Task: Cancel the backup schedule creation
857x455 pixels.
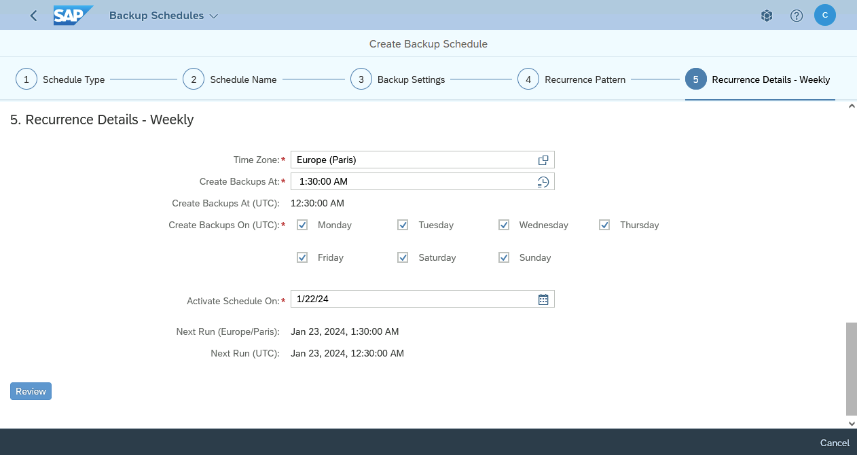Action: pos(834,442)
